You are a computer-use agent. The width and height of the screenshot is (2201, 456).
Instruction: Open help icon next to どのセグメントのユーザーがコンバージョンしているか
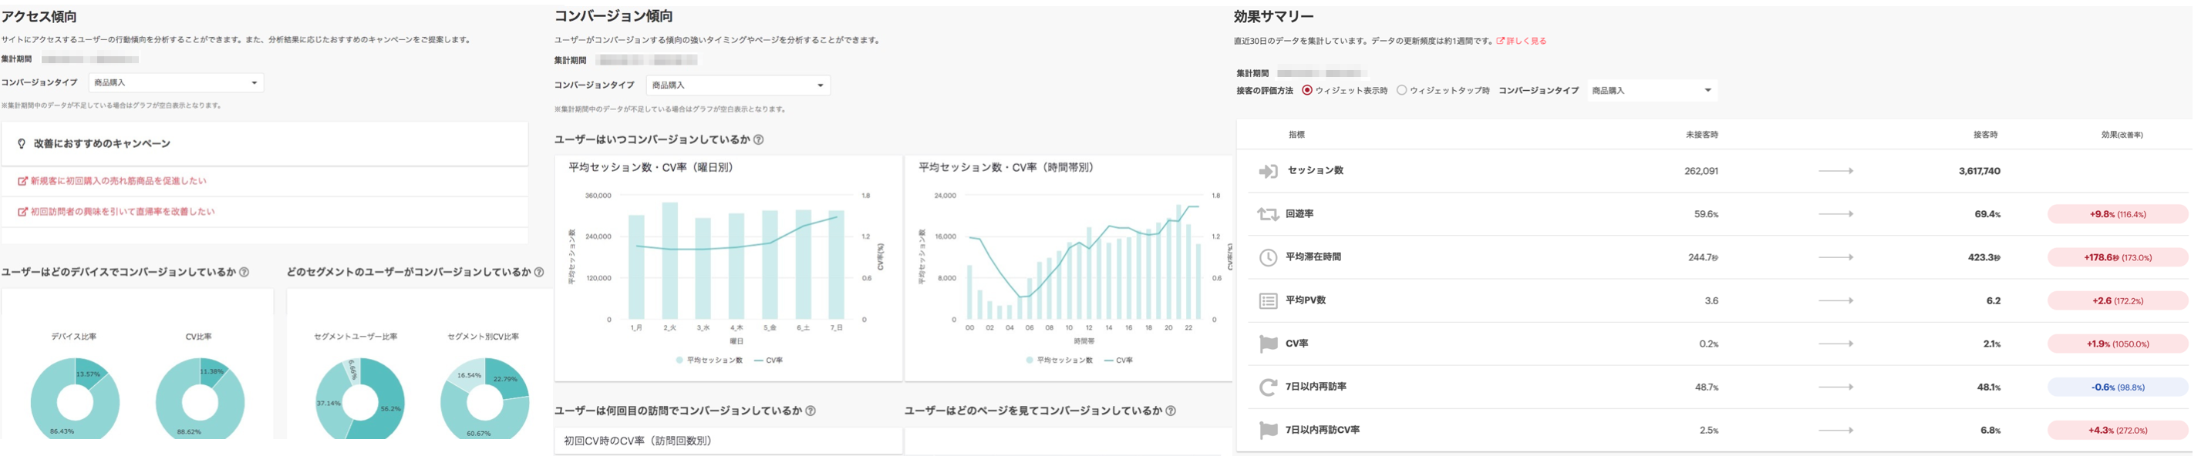(539, 273)
